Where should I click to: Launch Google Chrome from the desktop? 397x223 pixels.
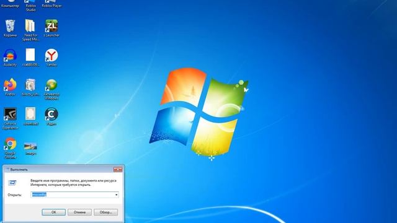pos(10,148)
